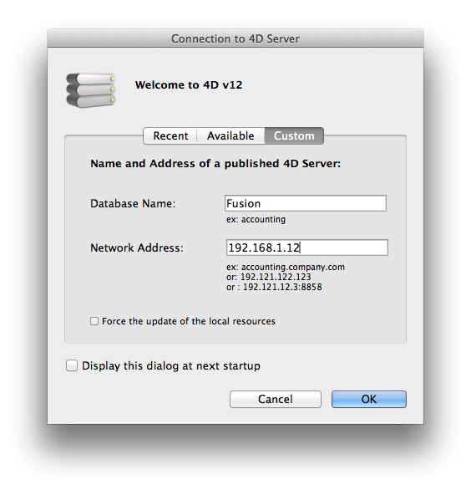Focus the Database Name field containing Fusion
This screenshot has height=490, width=471.
pos(306,203)
